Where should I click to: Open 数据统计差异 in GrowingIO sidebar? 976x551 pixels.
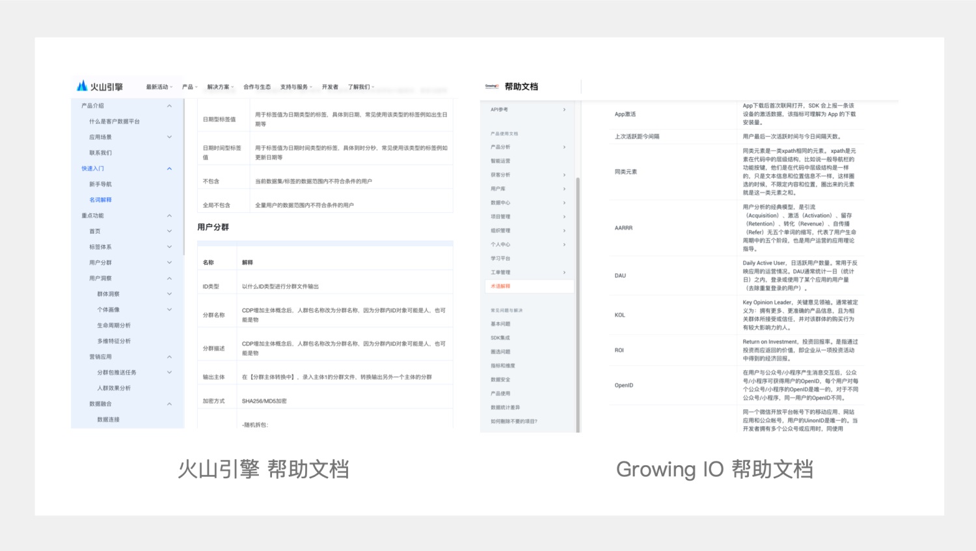click(506, 408)
